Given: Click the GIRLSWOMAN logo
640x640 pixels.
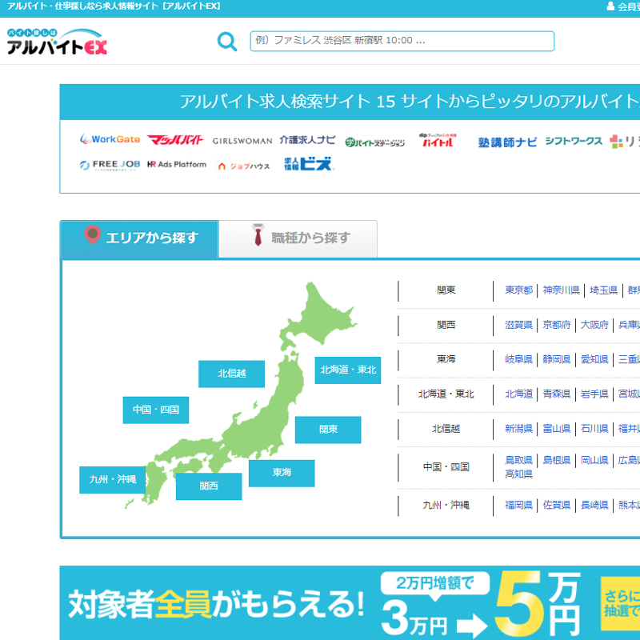Looking at the screenshot, I should pos(242,141).
